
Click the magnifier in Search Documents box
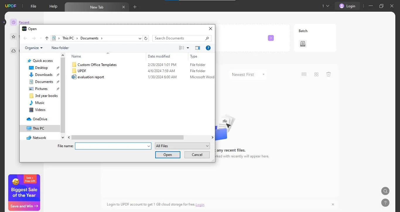[x=207, y=38]
